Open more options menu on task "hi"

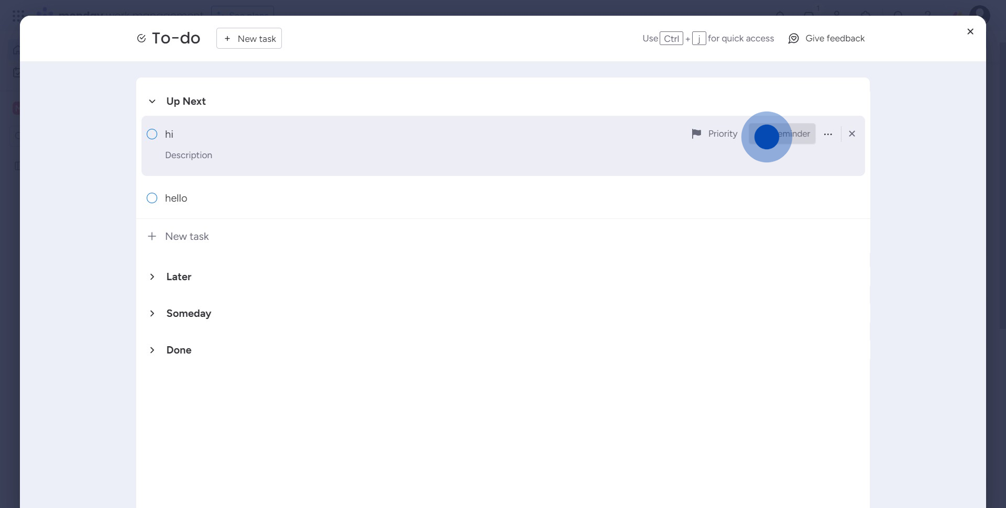[828, 134]
